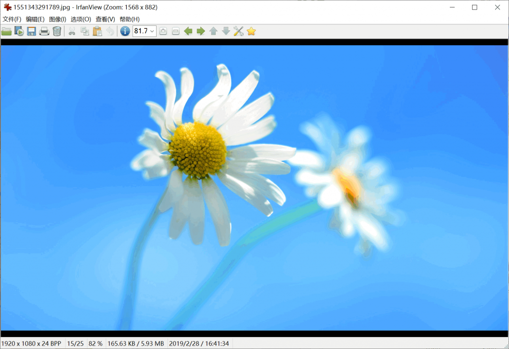Open the 查看(V) menu
509x349 pixels.
(105, 19)
